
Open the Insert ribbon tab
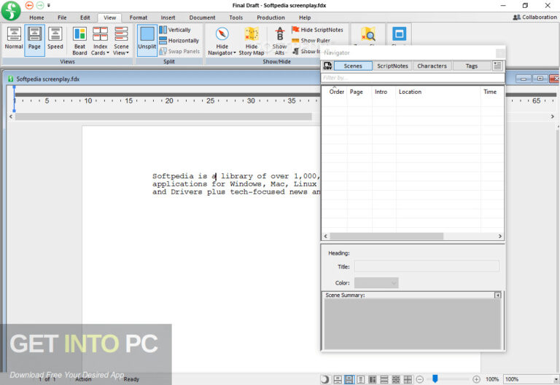click(x=168, y=17)
